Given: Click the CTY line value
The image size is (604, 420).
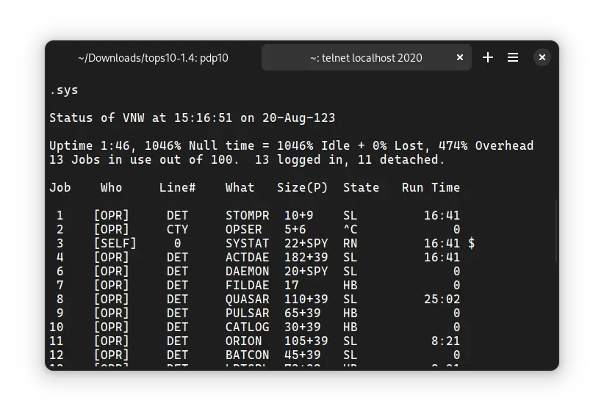Looking at the screenshot, I should coord(177,230).
